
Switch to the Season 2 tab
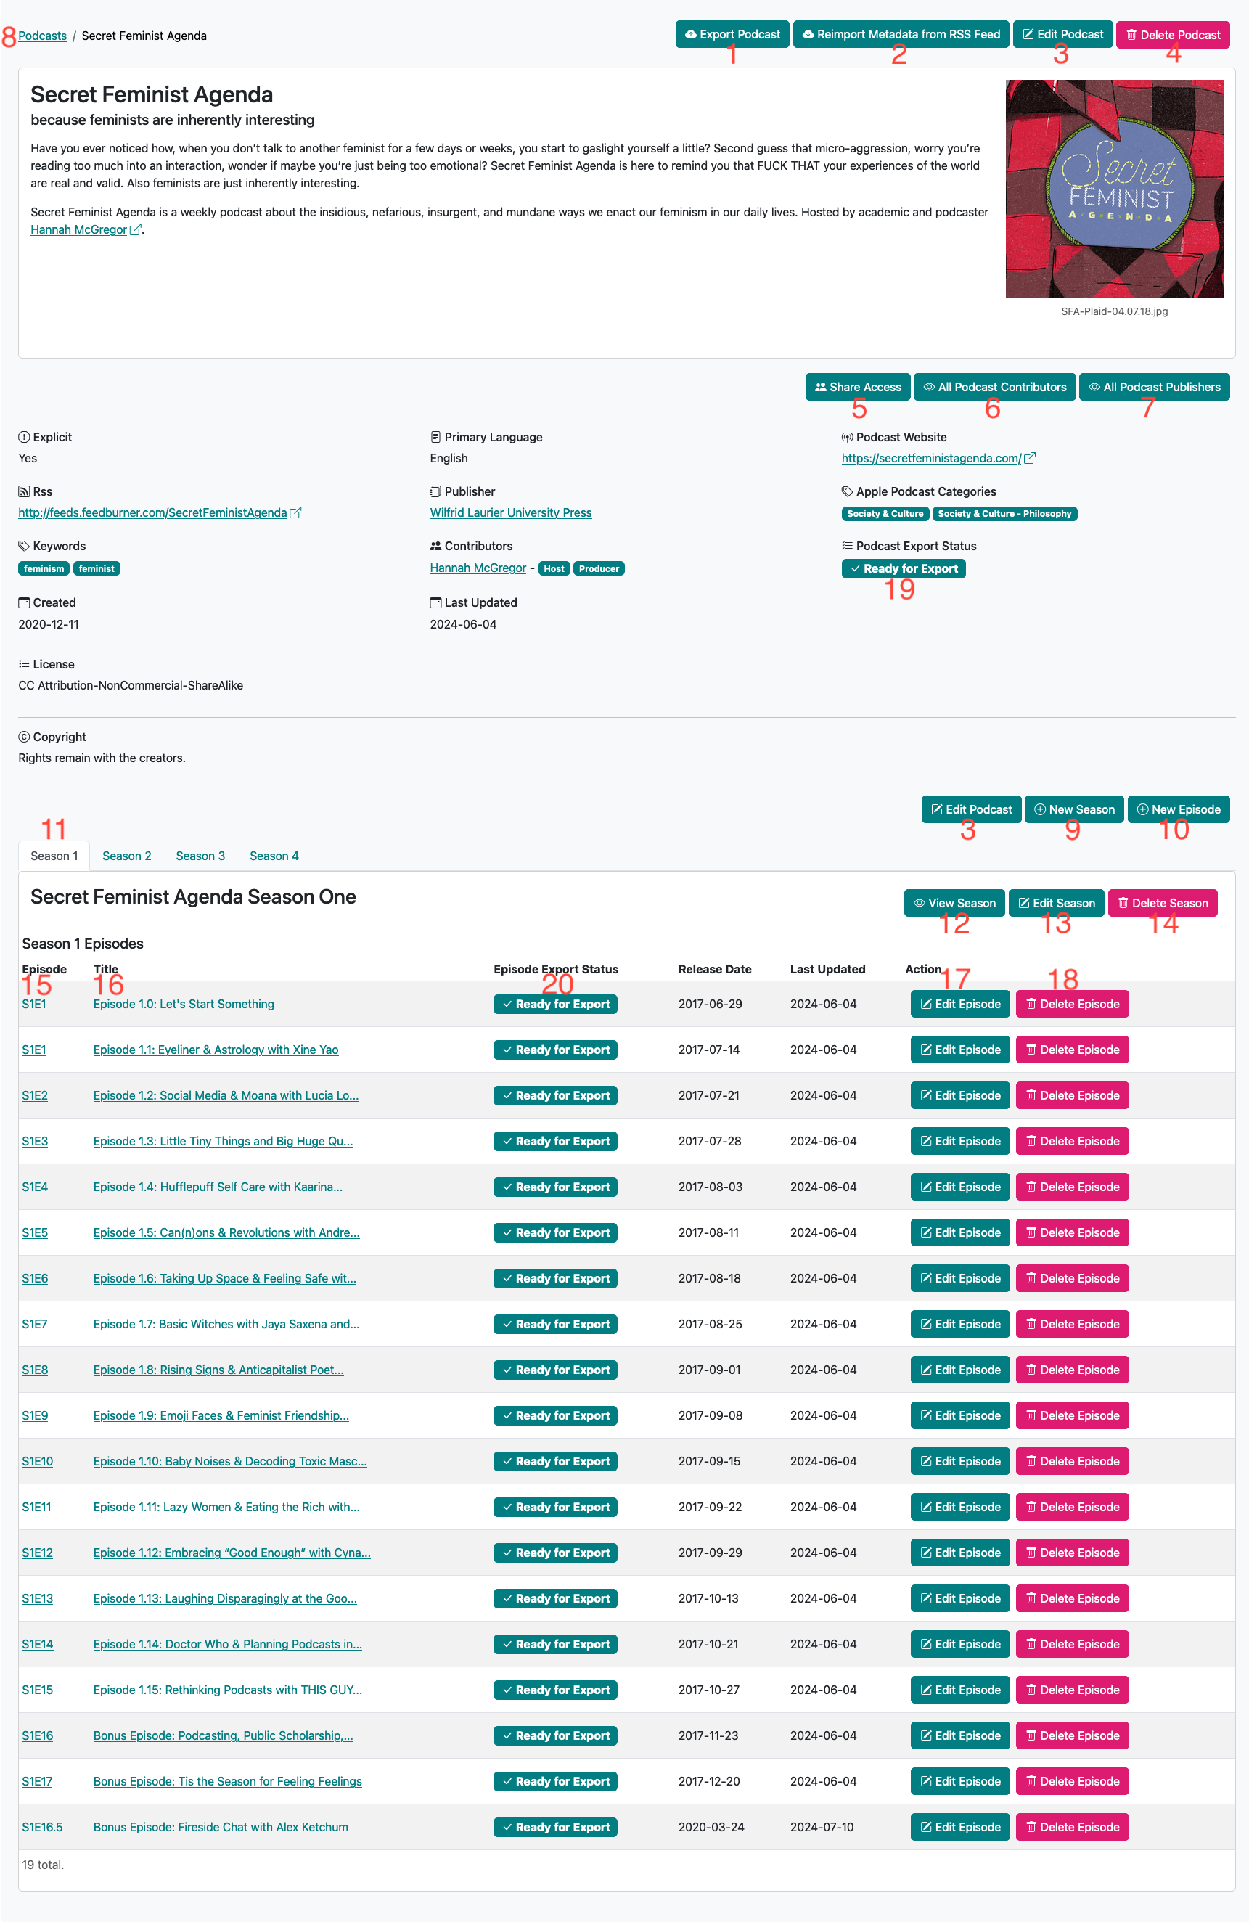tap(127, 856)
